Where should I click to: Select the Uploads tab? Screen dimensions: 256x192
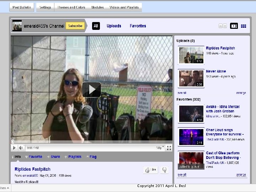point(114,26)
